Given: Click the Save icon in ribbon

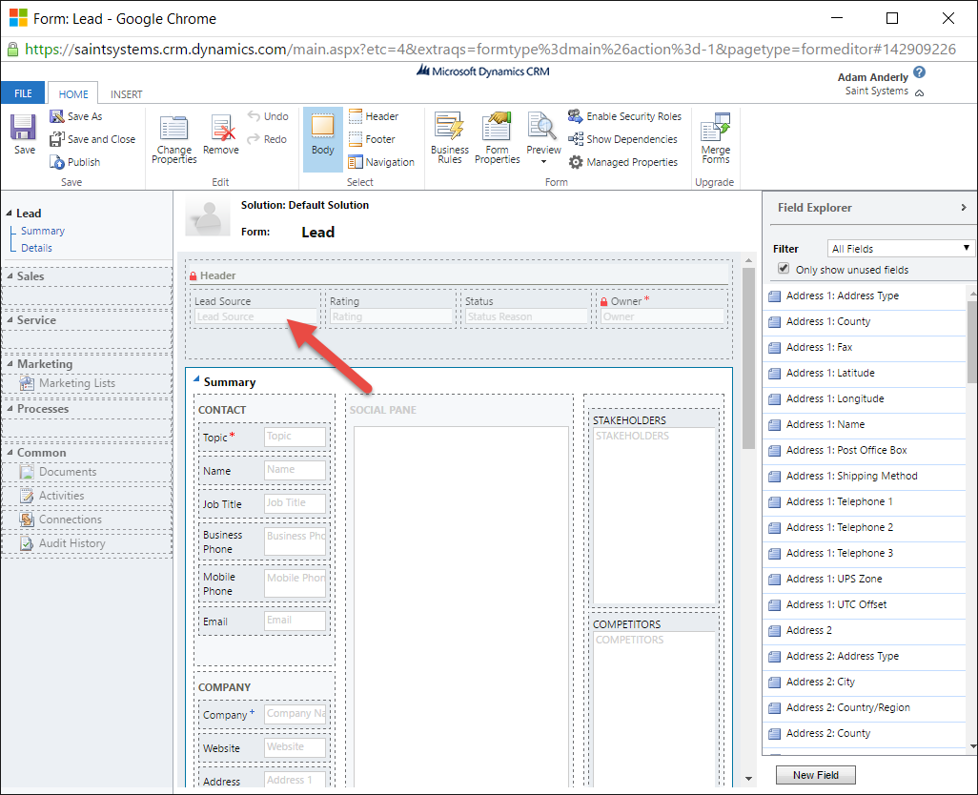Looking at the screenshot, I should 24,134.
